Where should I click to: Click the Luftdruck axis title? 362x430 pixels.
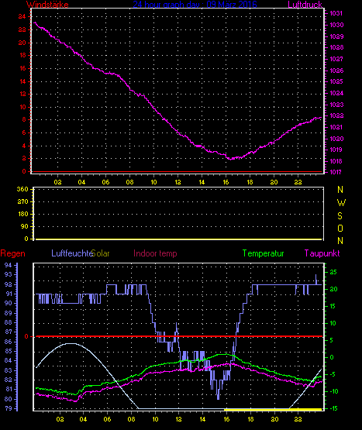tap(305, 5)
